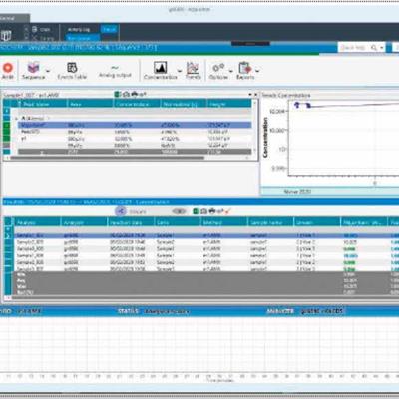Expand the Options dropdown arrow
399x399 pixels.
pyautogui.click(x=231, y=71)
